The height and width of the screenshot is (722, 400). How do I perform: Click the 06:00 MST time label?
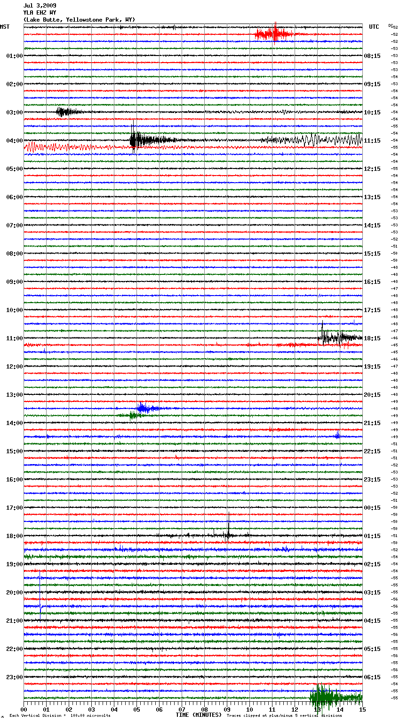[x=15, y=197]
